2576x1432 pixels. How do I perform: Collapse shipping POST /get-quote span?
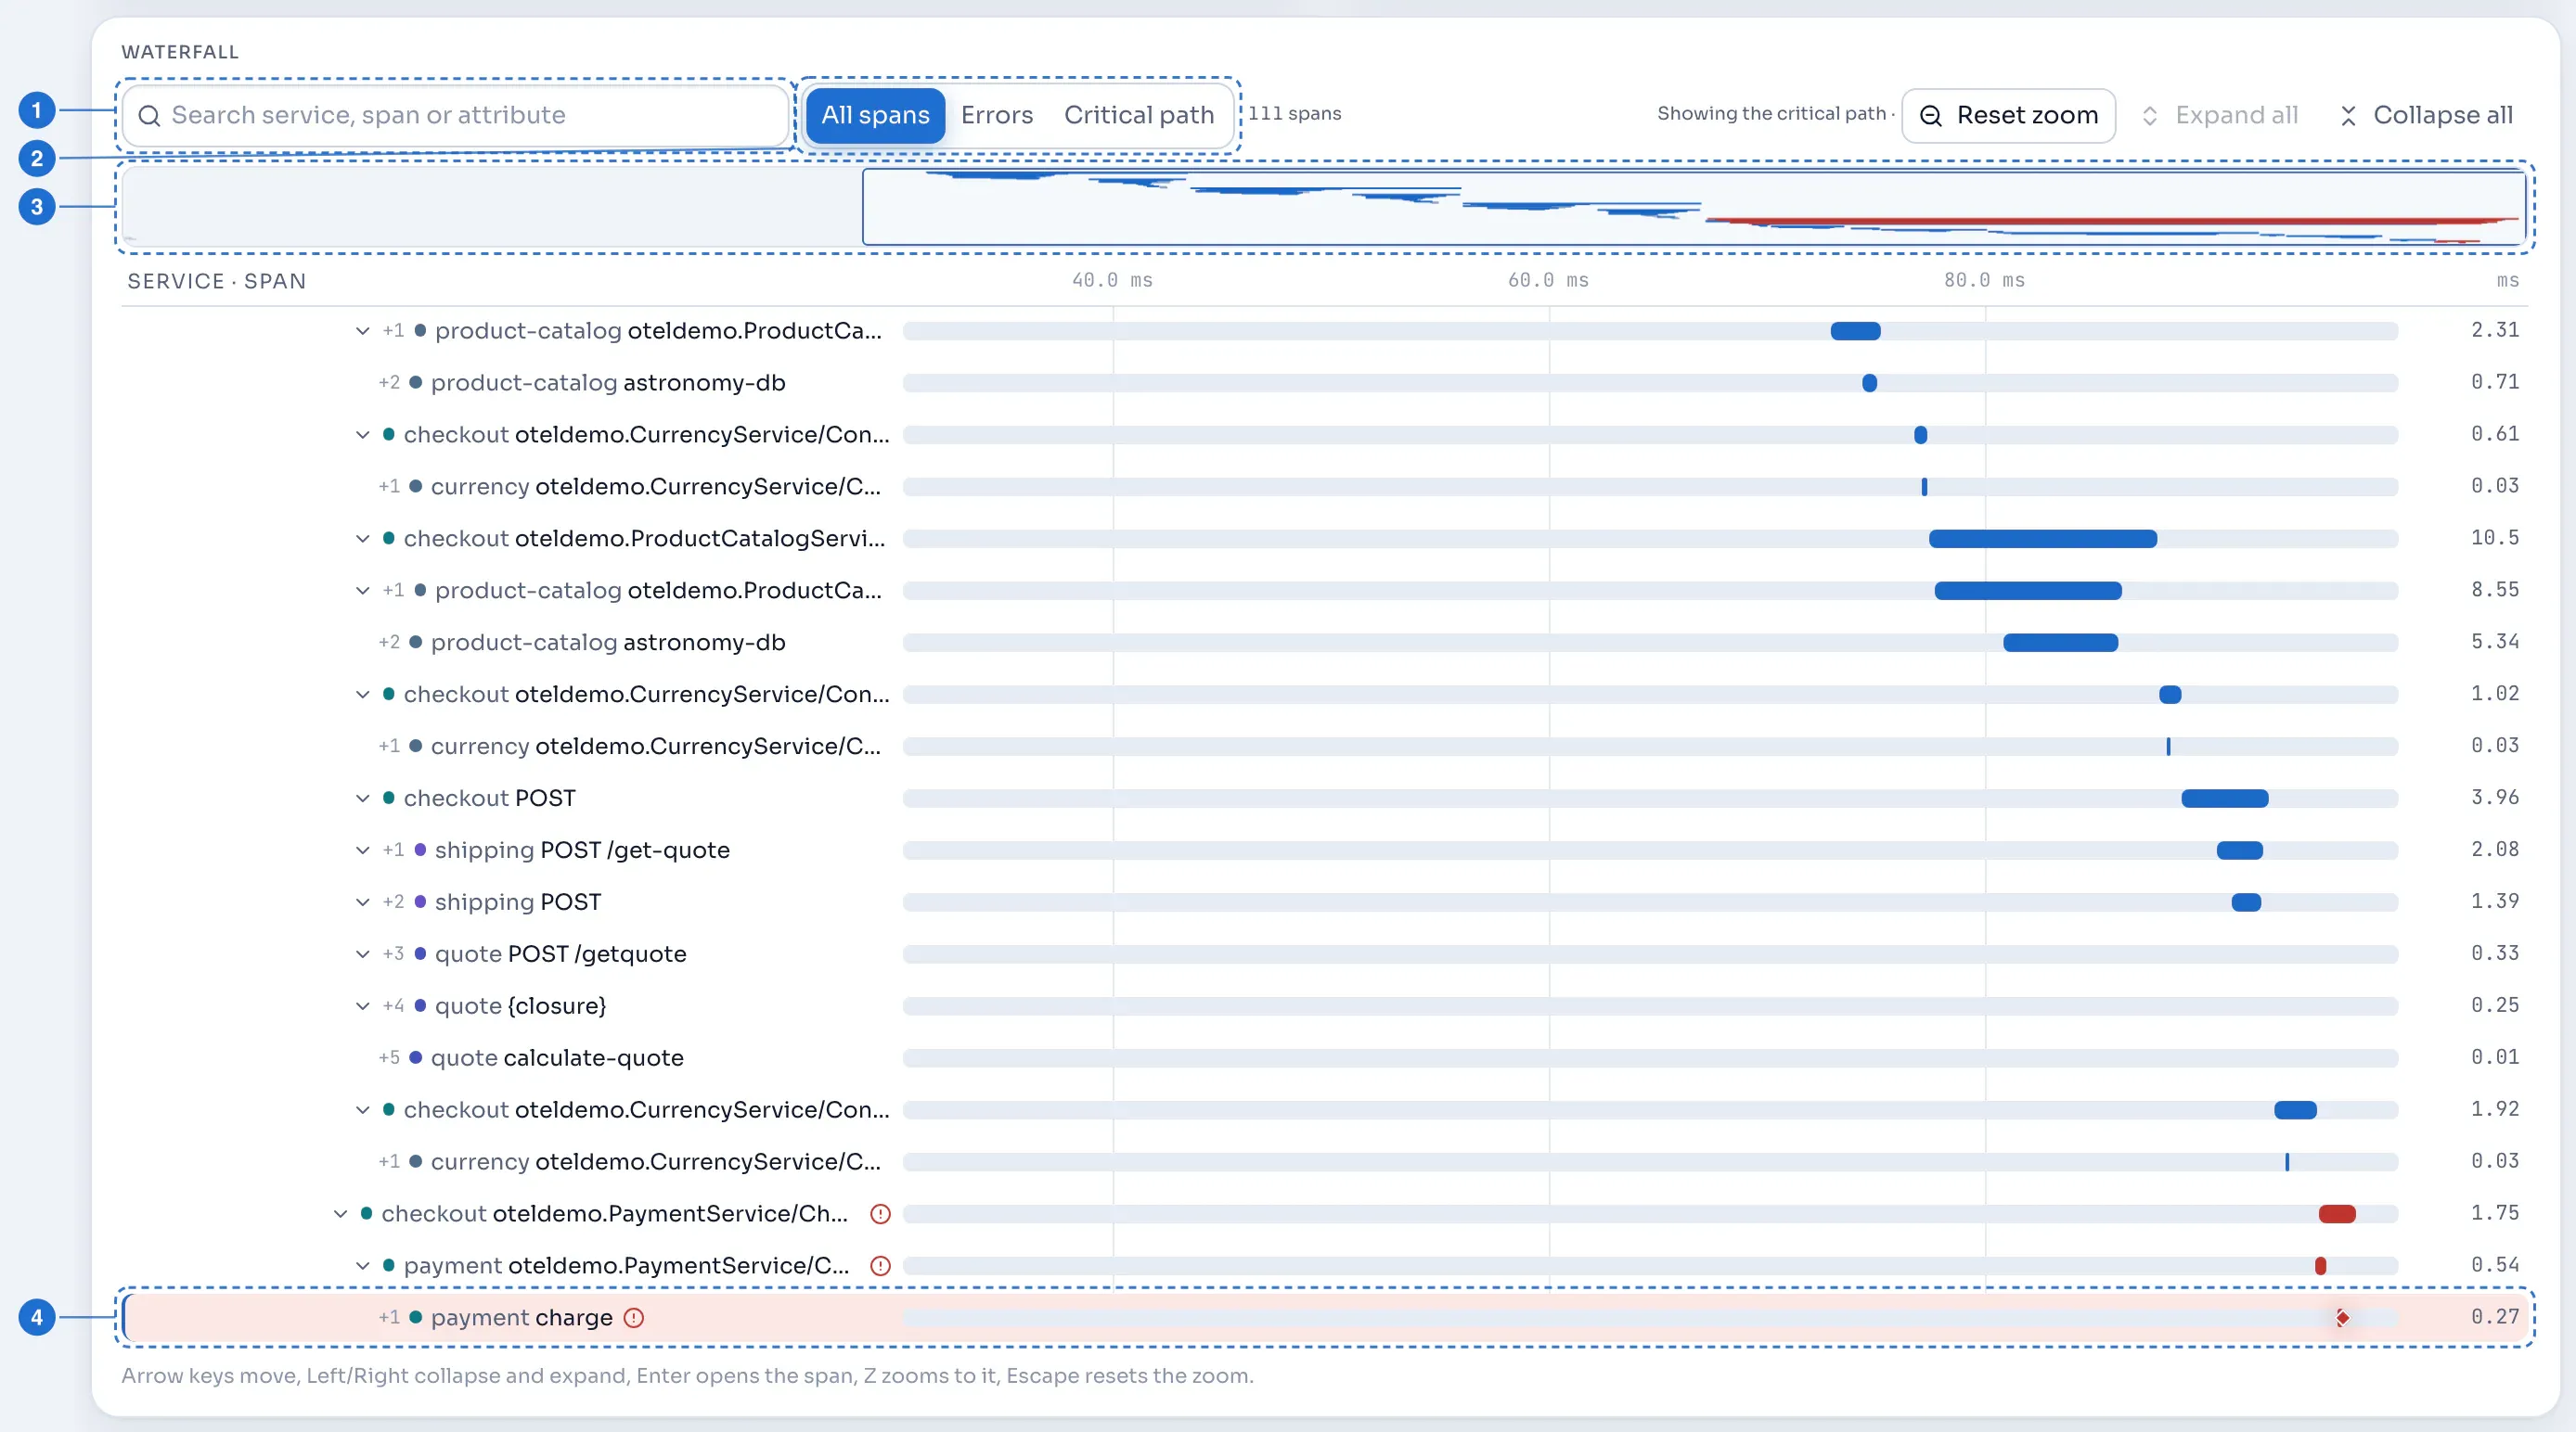point(362,850)
